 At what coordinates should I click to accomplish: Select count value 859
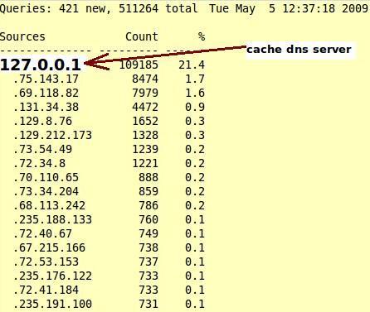pyautogui.click(x=148, y=192)
